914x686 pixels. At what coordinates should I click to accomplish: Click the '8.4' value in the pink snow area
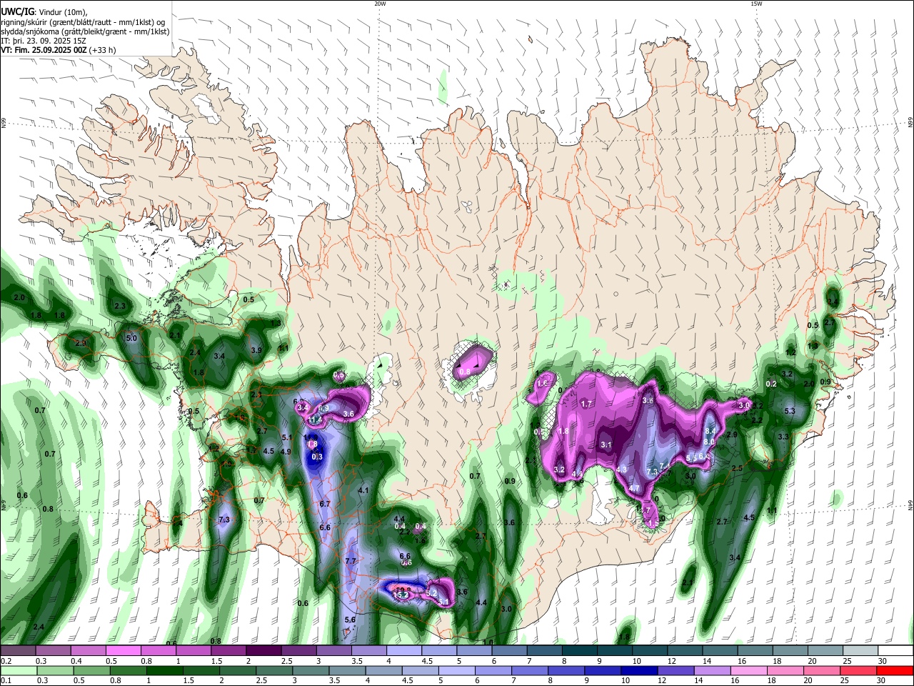pyautogui.click(x=710, y=432)
